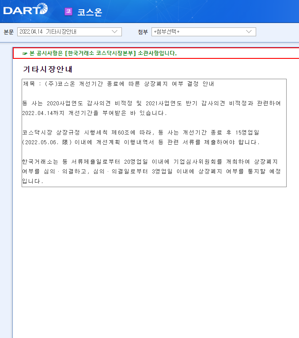Click the line mentioning 3영업일 이내에 상장폐지

click(151, 171)
